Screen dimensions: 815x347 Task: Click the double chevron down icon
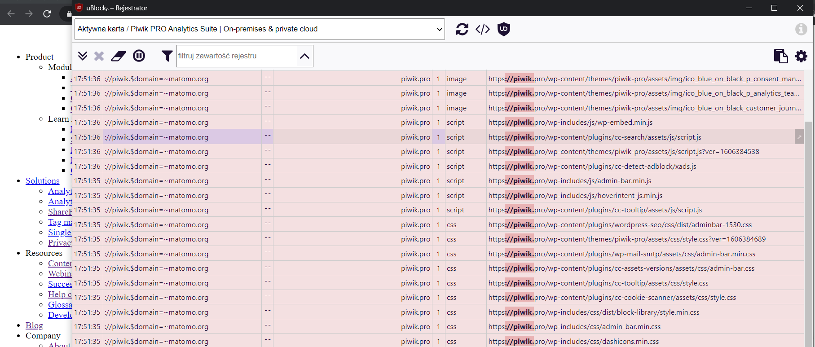(x=83, y=56)
